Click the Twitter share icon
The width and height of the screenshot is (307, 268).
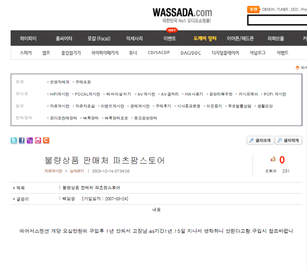tap(14, 140)
